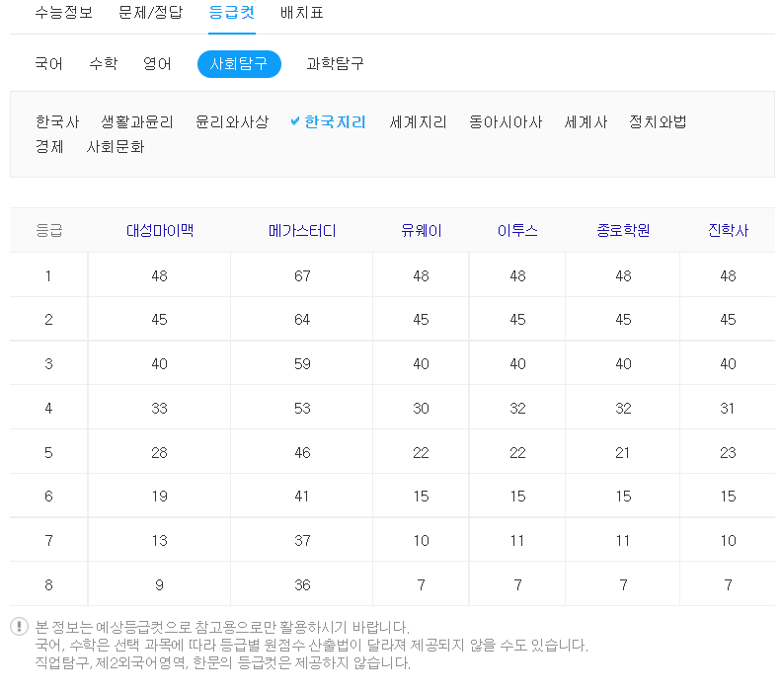The width and height of the screenshot is (781, 691).
Task: Open the 수능정보 tab
Action: point(64,13)
